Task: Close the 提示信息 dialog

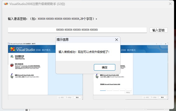Action: 117,40
